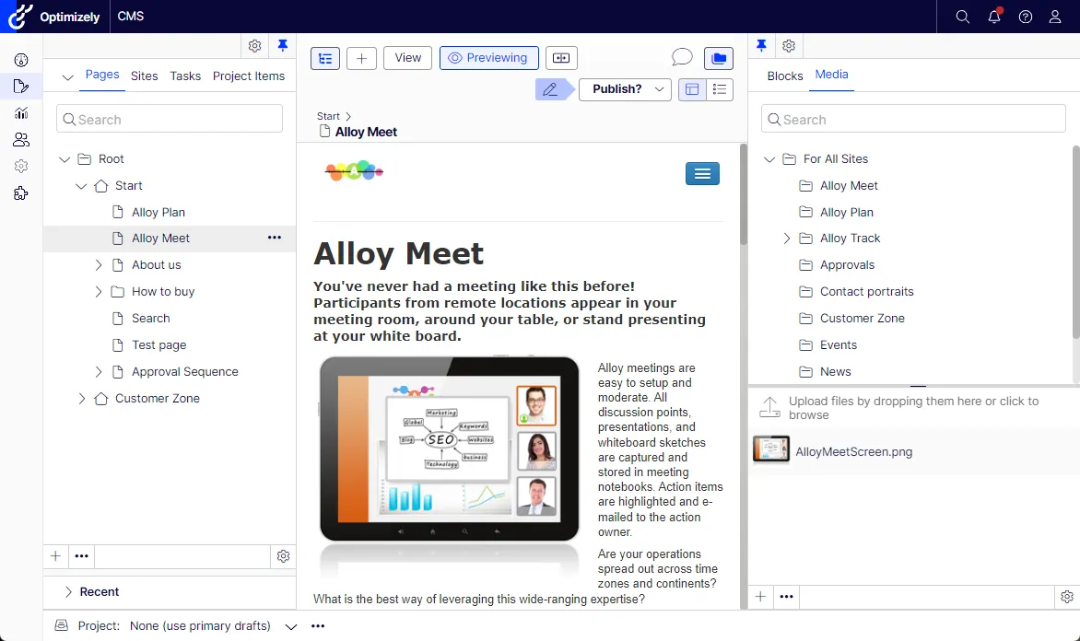Collapse the Start tree node

click(81, 186)
